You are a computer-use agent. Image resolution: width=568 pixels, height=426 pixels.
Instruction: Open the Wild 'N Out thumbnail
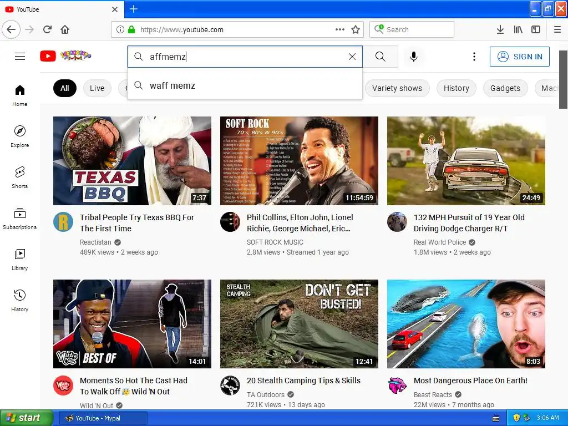tap(132, 324)
